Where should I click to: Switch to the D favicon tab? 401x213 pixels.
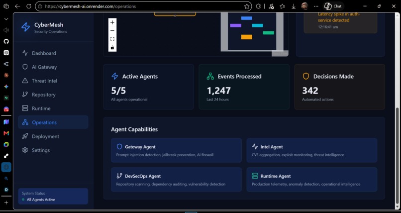click(6, 190)
